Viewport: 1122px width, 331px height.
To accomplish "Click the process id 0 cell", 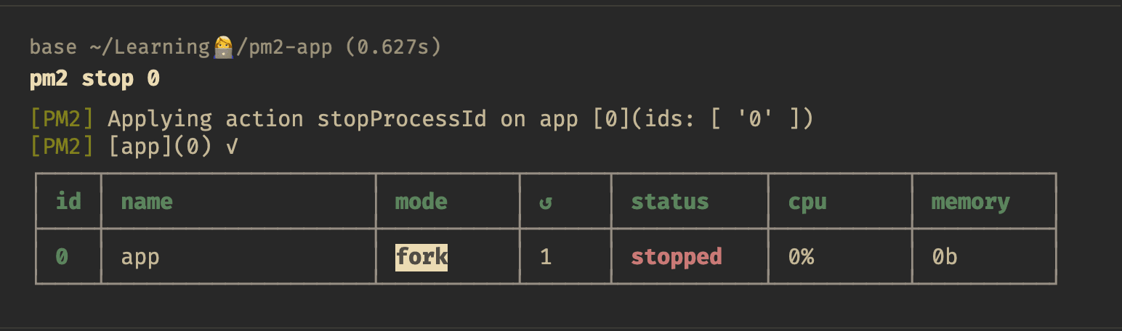I will click(x=62, y=257).
